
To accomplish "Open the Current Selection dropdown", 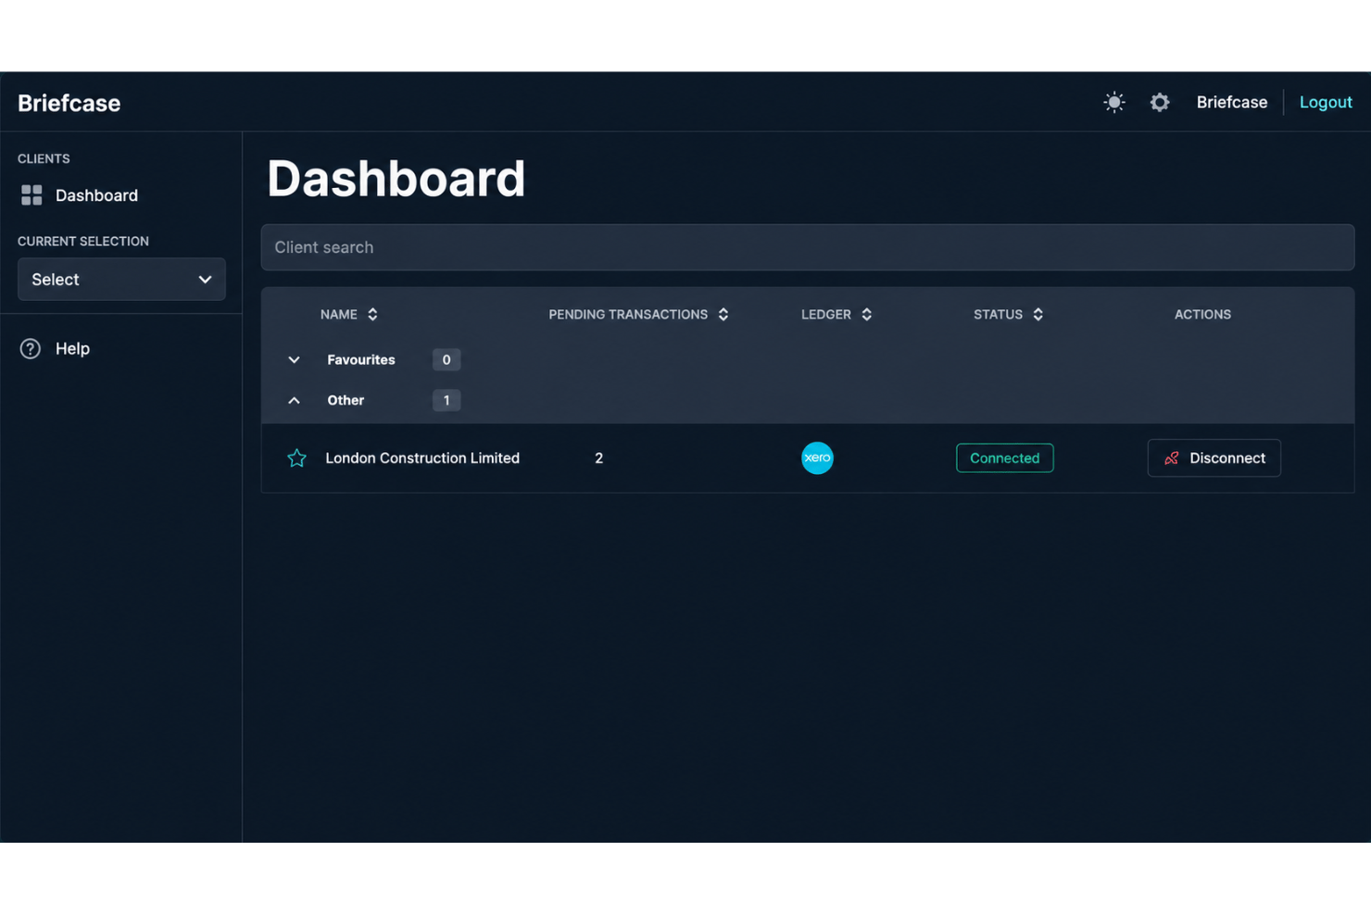I will click(x=121, y=279).
